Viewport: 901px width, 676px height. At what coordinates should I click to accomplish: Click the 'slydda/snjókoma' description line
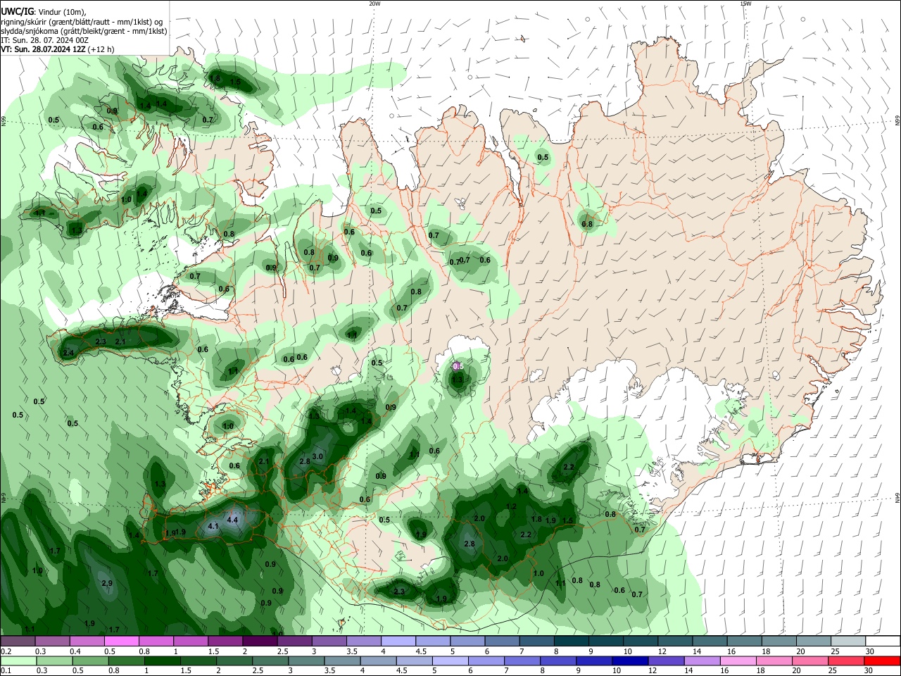coord(84,31)
